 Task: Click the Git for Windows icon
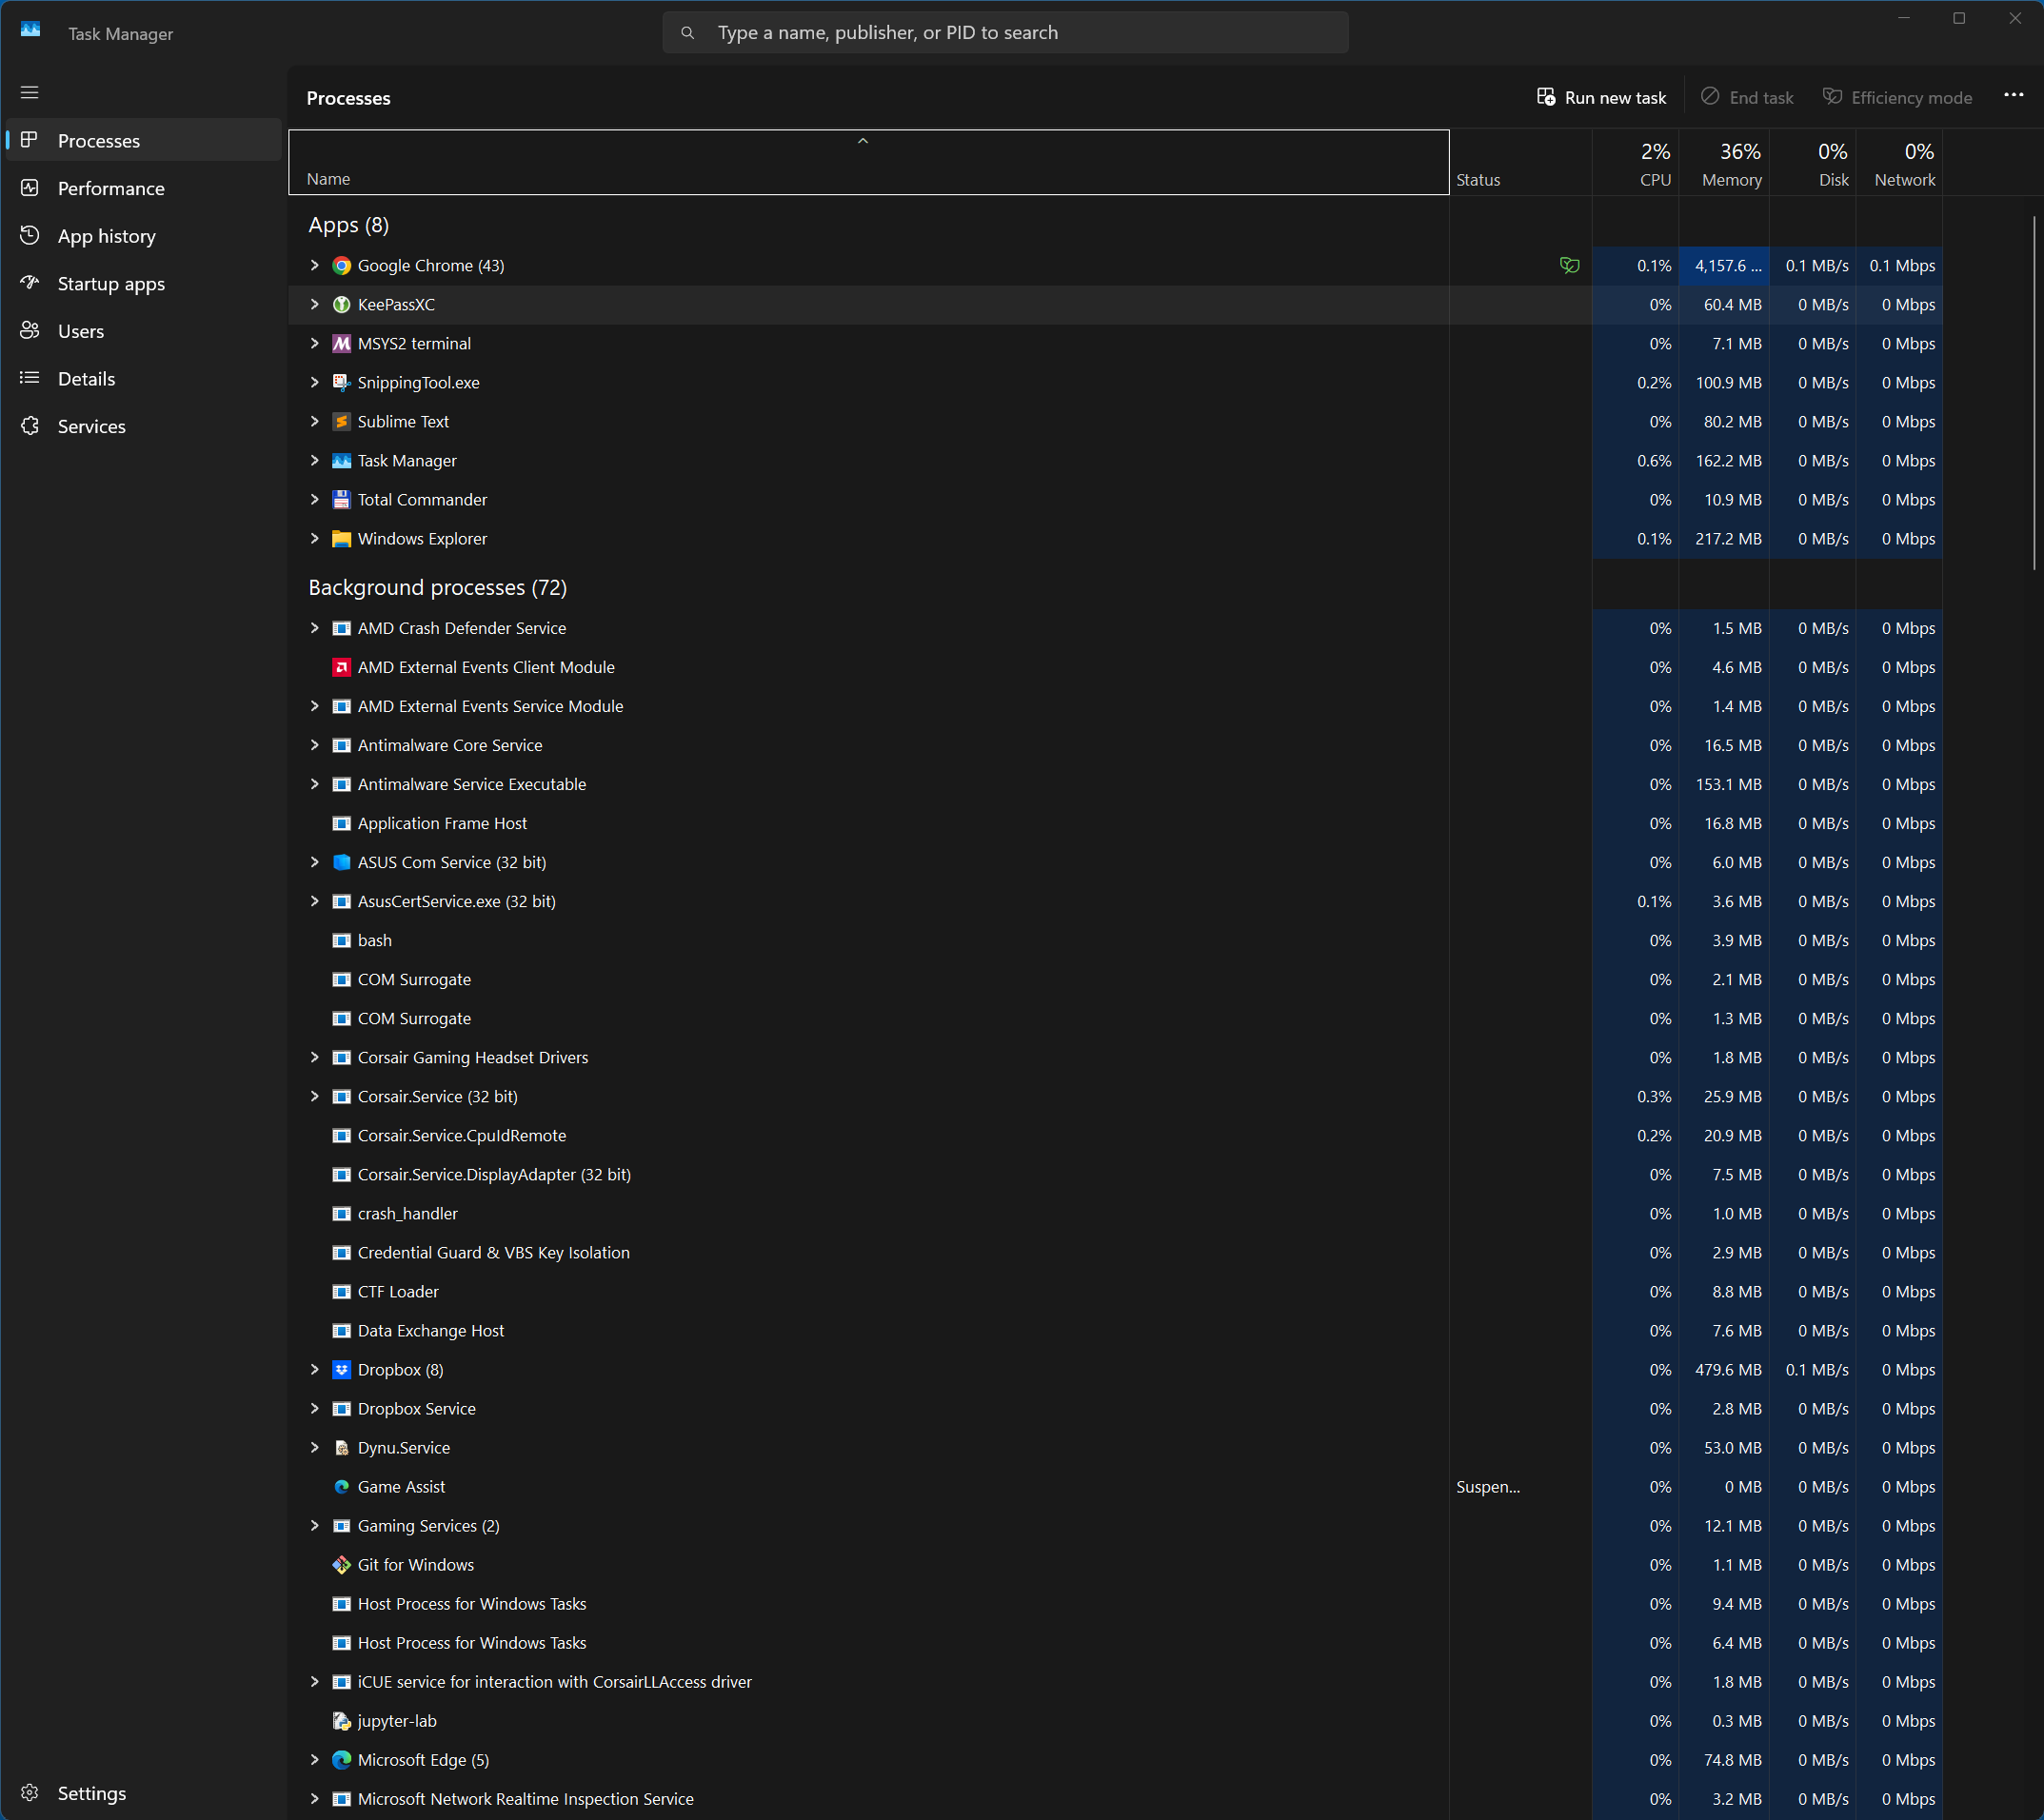[x=341, y=1565]
